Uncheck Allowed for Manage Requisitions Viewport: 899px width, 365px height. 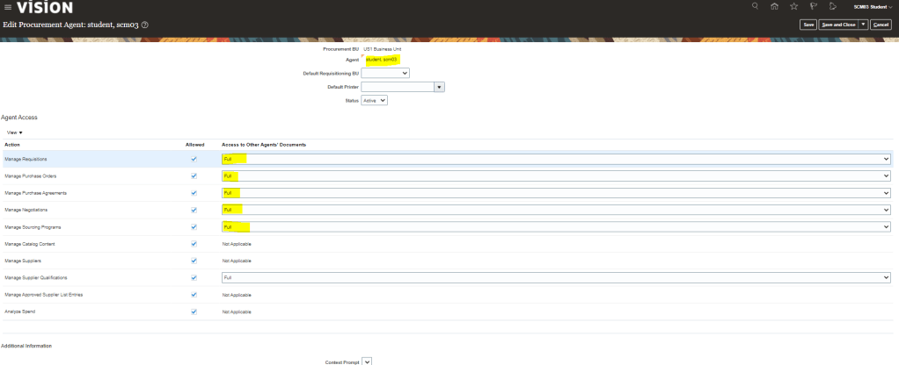click(x=194, y=159)
